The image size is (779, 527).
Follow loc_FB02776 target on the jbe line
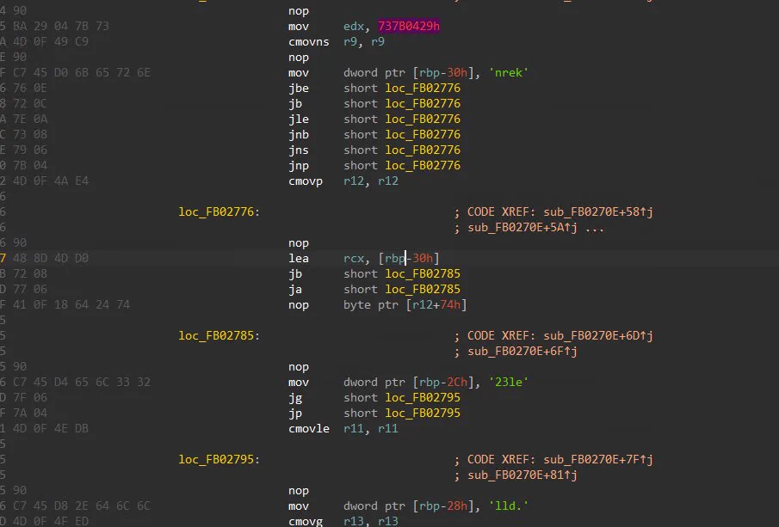tap(423, 89)
